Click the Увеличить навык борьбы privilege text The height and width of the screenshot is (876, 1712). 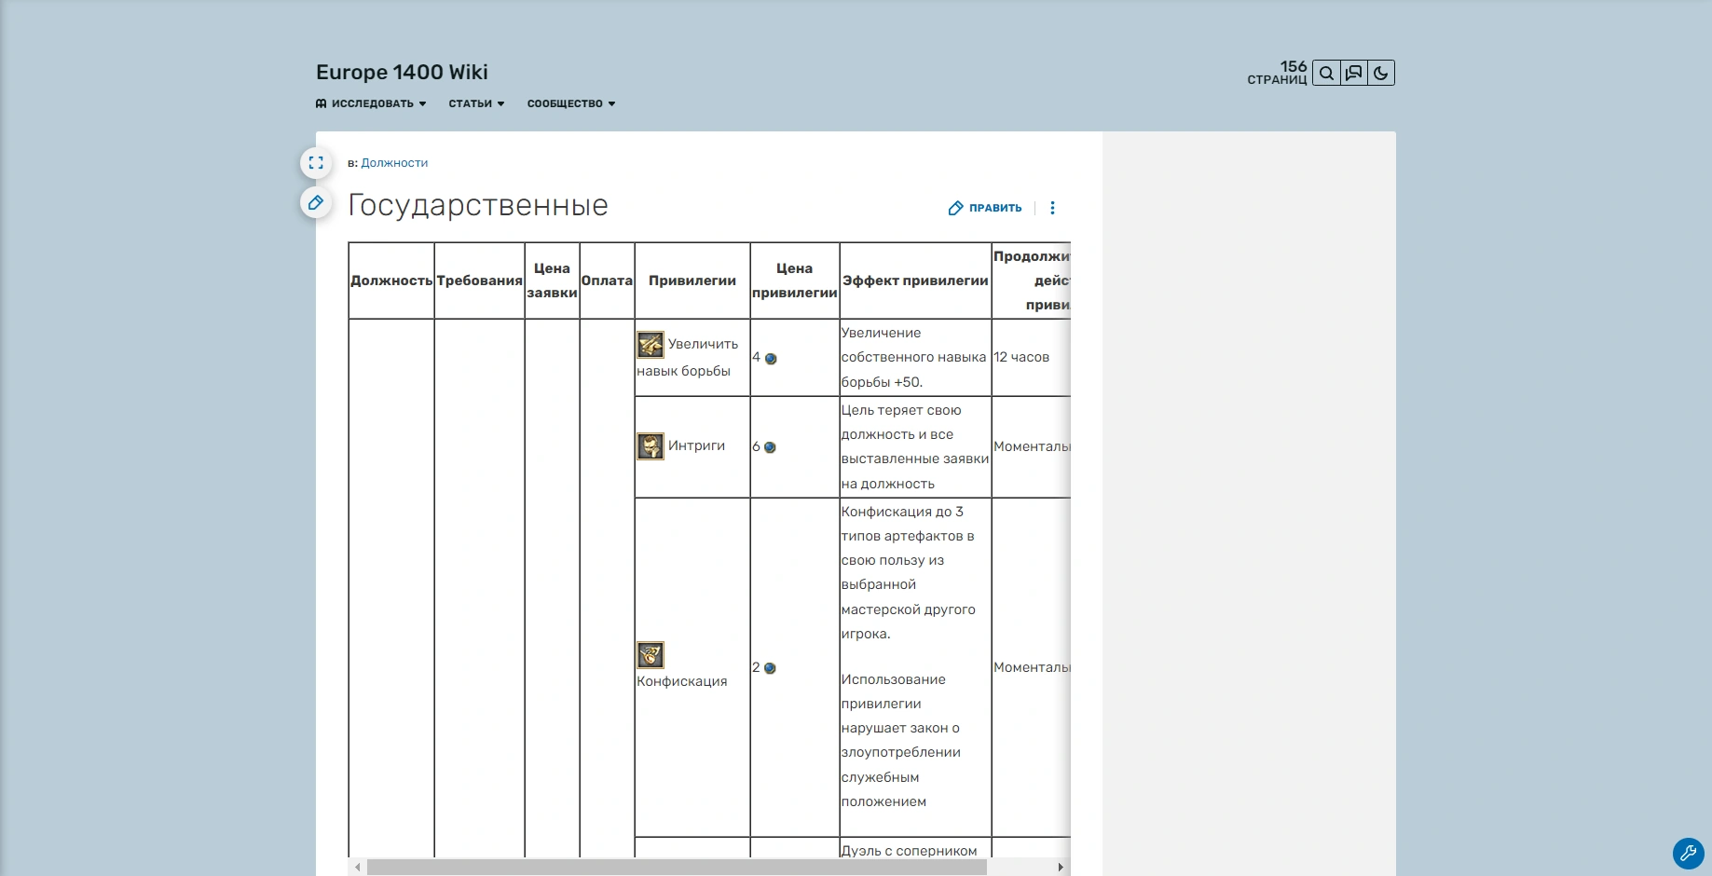click(688, 358)
